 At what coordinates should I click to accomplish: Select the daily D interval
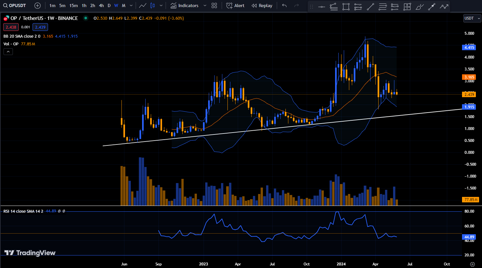point(109,5)
